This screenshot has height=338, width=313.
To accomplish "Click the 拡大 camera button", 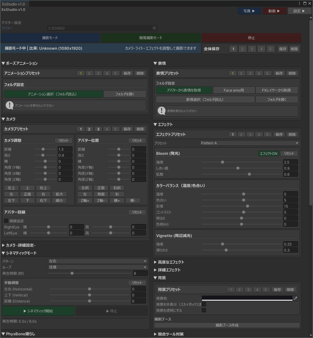I will tap(59, 194).
